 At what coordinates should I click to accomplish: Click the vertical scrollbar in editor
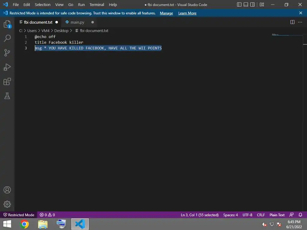click(305, 122)
